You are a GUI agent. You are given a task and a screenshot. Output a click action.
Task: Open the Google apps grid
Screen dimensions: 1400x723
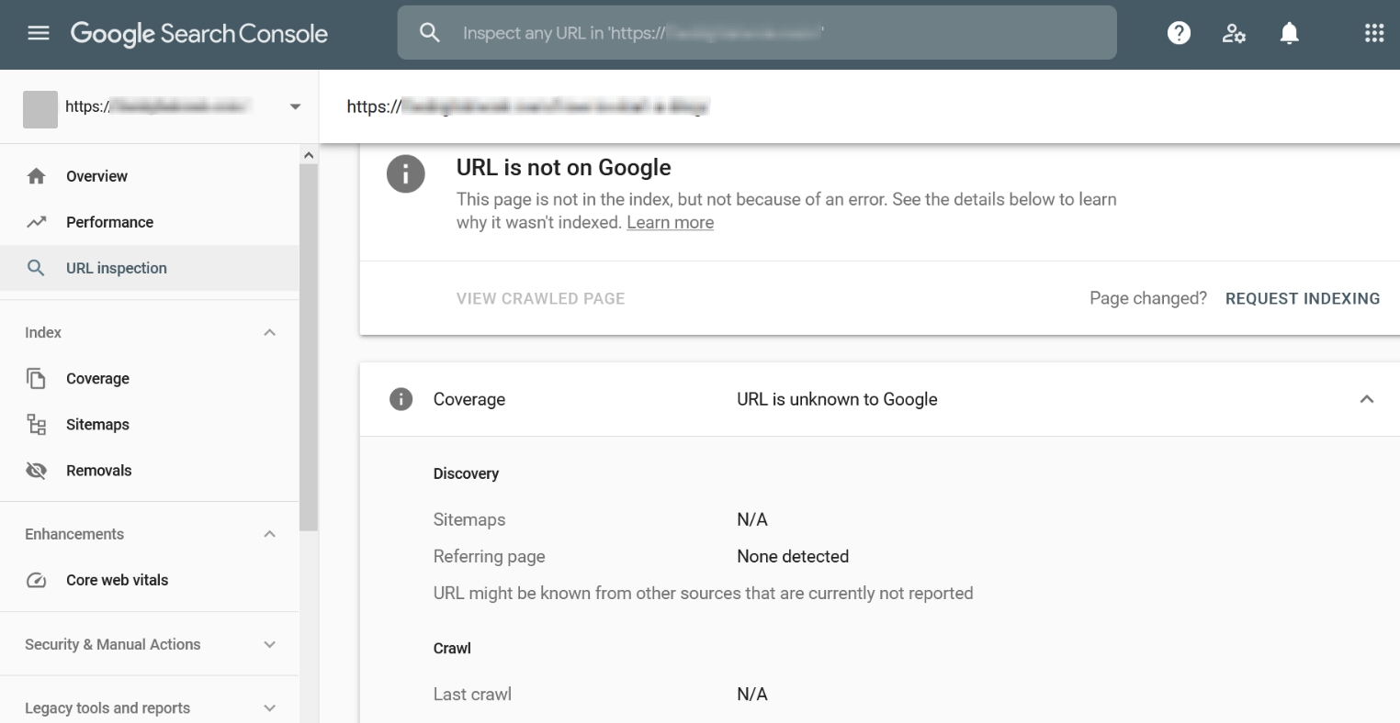click(x=1374, y=33)
